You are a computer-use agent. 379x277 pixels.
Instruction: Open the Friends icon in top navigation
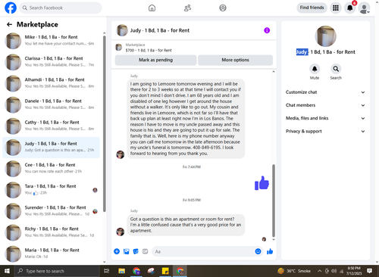point(187,8)
